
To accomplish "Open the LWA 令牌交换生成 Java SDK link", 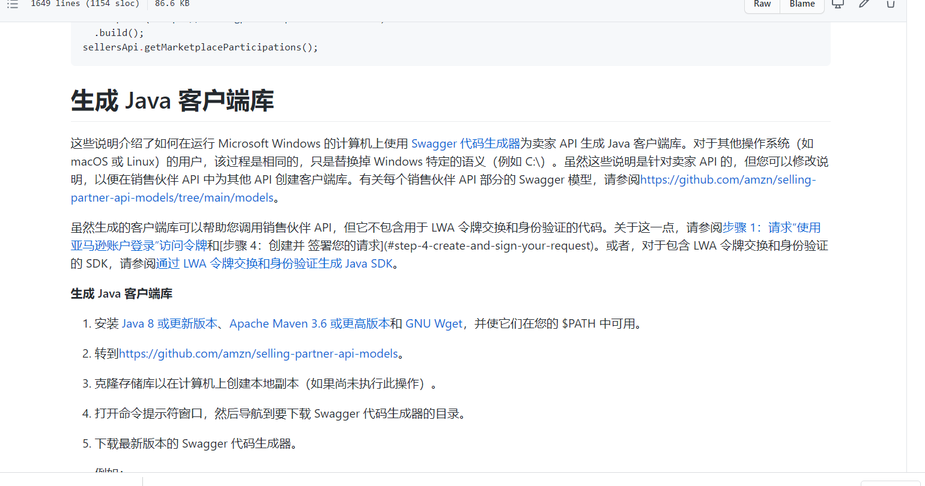I will pos(274,263).
